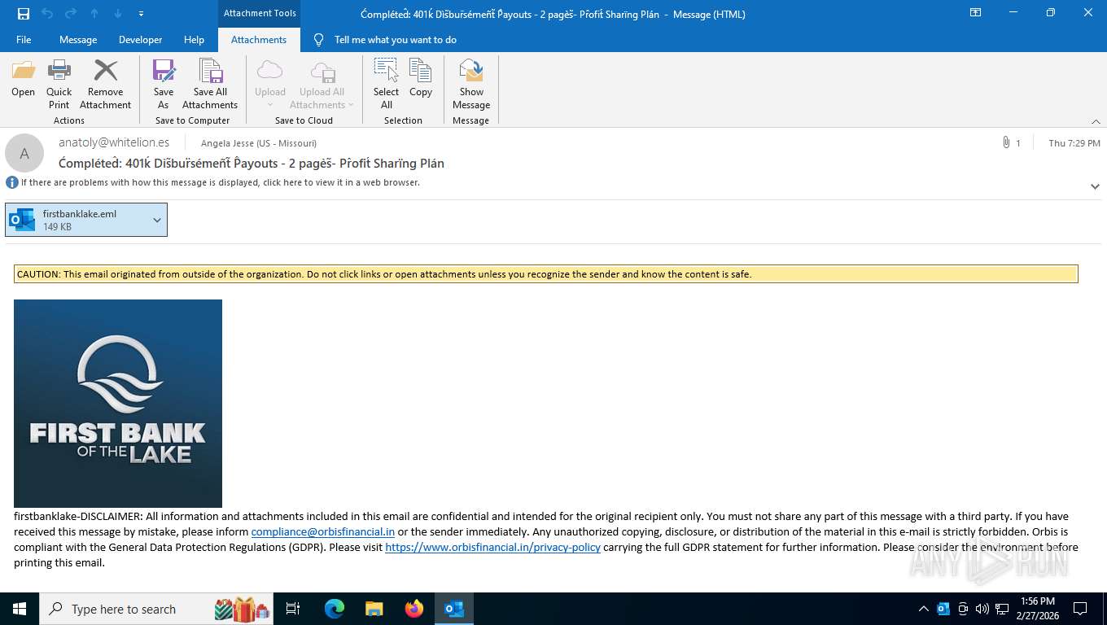Switch to the Message ribbon tab
The width and height of the screenshot is (1107, 625).
click(78, 40)
